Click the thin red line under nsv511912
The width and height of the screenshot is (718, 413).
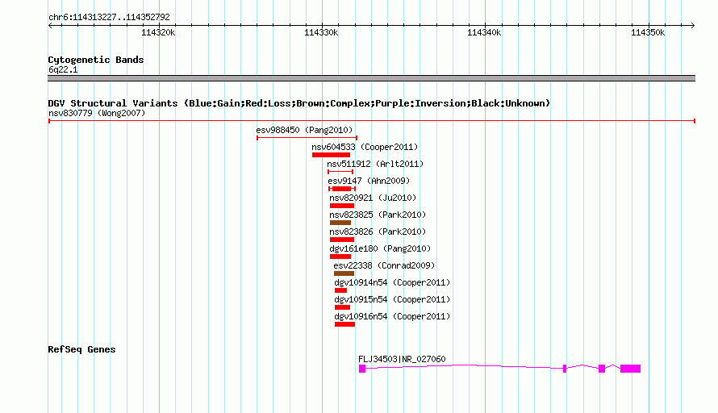coord(340,172)
